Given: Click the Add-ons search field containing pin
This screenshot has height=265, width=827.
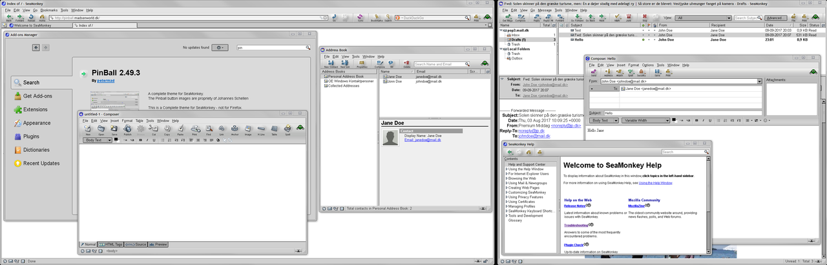Looking at the screenshot, I should [x=273, y=47].
